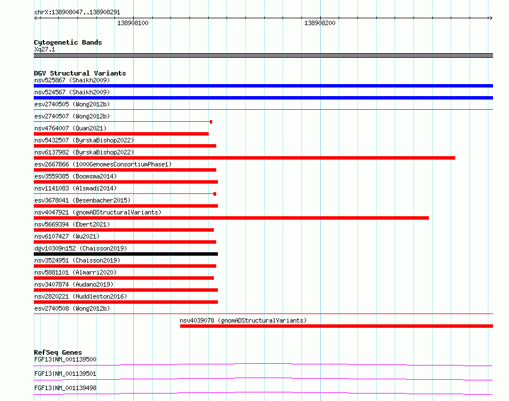The image size is (509, 401).
Task: Open transcript FGF13|NM_001139500
Action: pos(65,359)
